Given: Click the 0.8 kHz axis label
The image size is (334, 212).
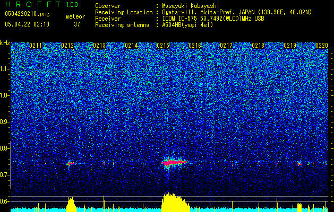Looking at the screenshot, I should (5, 148).
